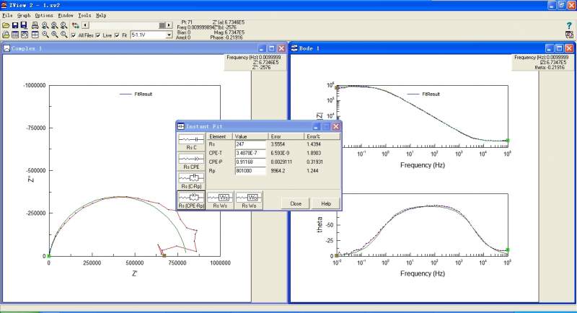Toggle the Fit checkbox
This screenshot has width=577, height=313.
117,35
